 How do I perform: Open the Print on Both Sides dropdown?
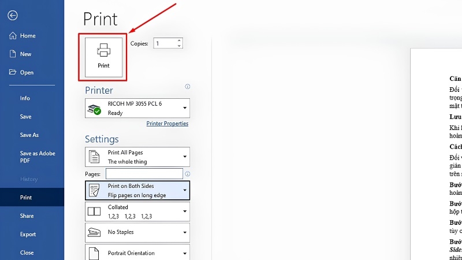tap(137, 191)
